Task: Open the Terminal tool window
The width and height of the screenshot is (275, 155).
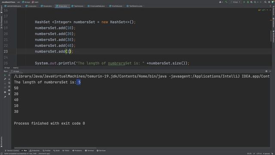Action: point(89,151)
